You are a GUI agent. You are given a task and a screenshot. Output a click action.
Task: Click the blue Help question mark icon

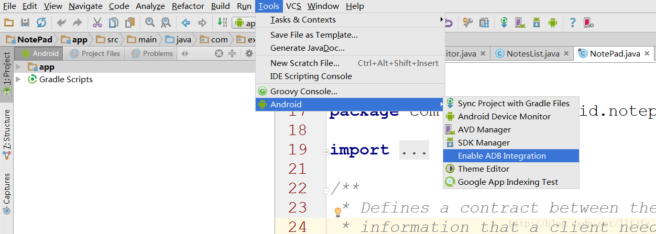pos(573,23)
